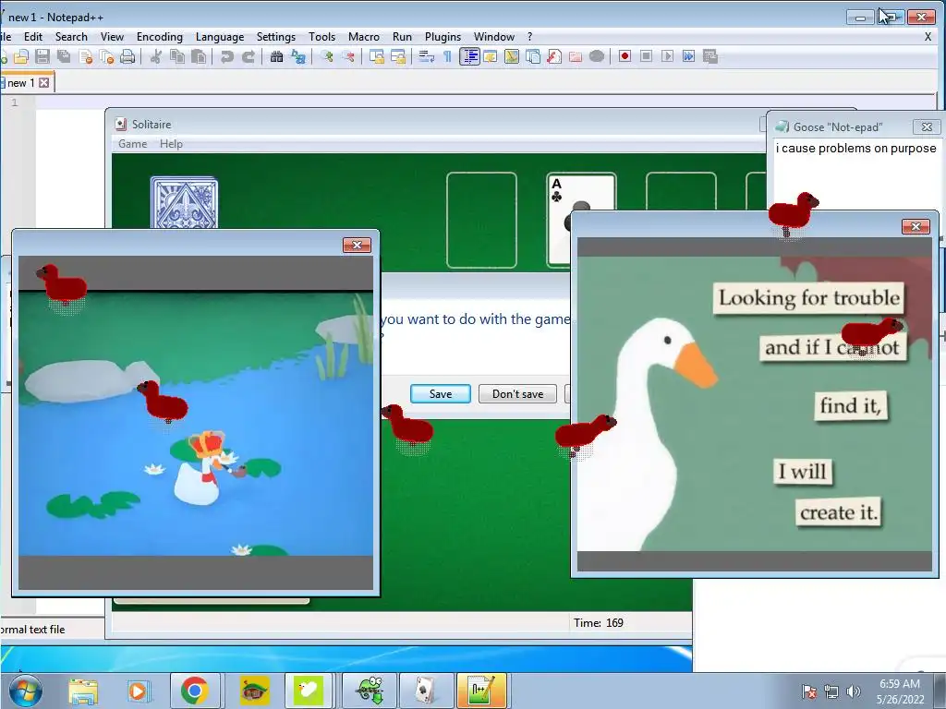Open the ? help menu in Notepad++

tap(529, 37)
